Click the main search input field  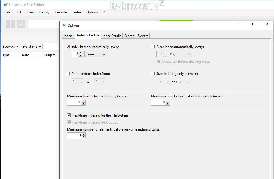44,24
